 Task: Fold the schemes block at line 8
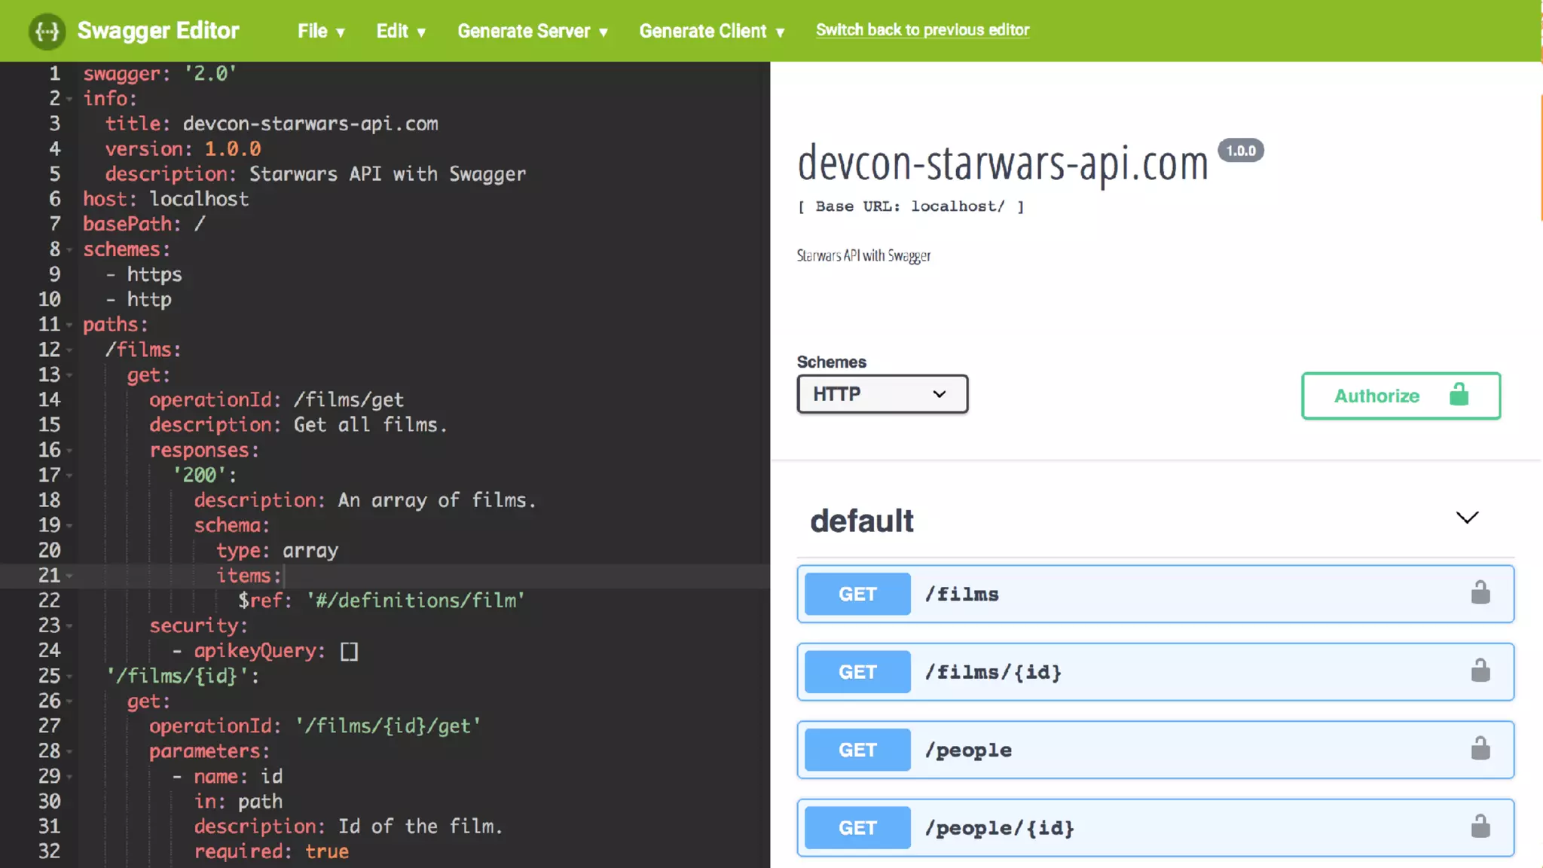[x=69, y=250]
